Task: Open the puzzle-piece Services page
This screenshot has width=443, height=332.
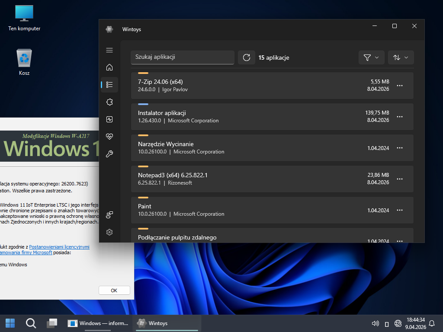Action: pos(109,102)
